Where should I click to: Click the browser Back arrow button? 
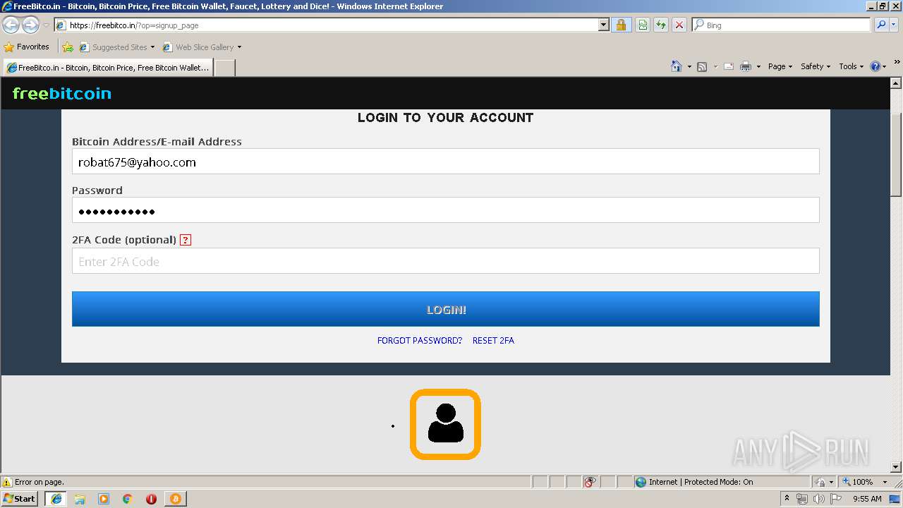pyautogui.click(x=11, y=25)
